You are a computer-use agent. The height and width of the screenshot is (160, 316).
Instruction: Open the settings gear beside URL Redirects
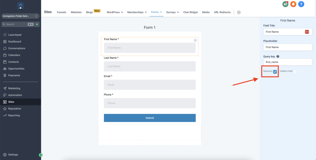239,12
